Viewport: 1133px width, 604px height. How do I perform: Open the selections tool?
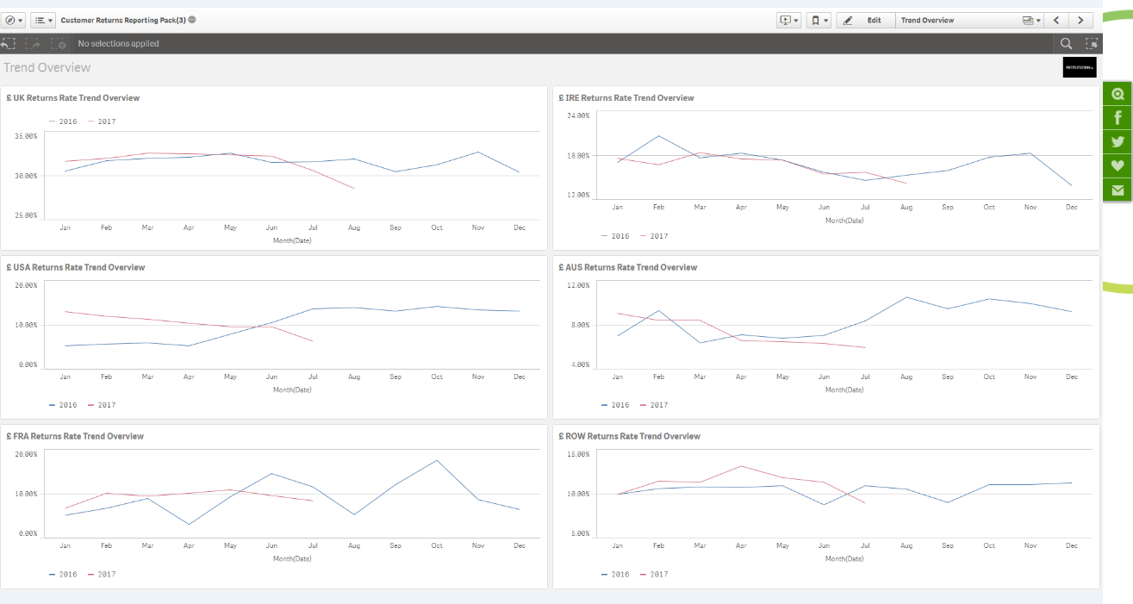click(1092, 44)
